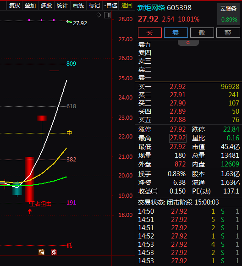The height and width of the screenshot is (266, 242).
Task: Click the 卖一 ask row
Action: pos(188,78)
